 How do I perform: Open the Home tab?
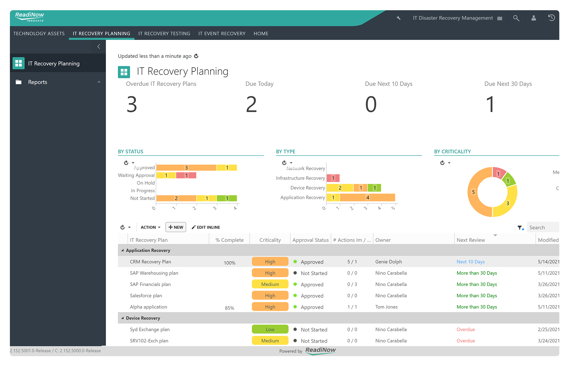261,34
